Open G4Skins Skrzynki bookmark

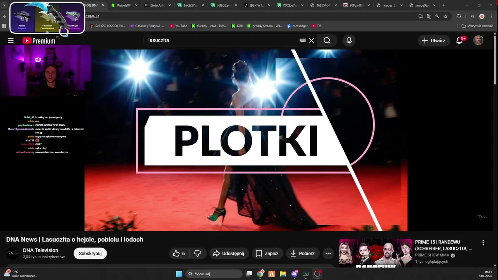pyautogui.click(x=147, y=26)
